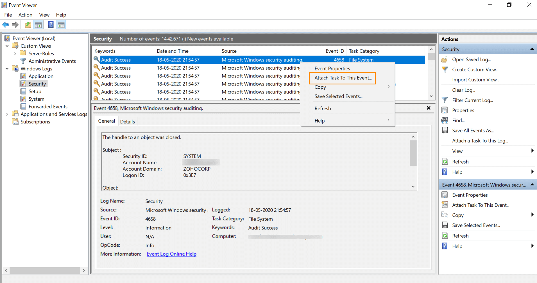537x283 pixels.
Task: Select the Save All Events As disk icon
Action: pos(445,130)
